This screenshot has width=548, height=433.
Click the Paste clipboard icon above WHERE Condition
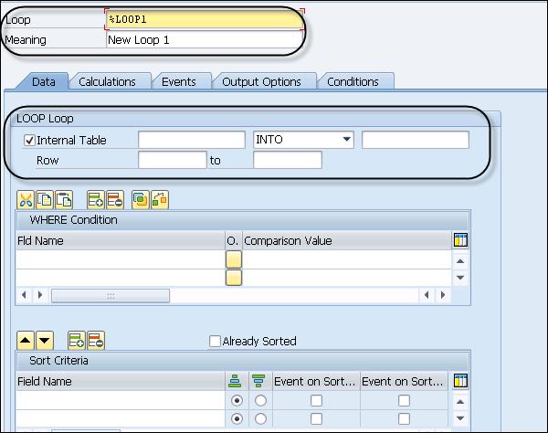64,200
